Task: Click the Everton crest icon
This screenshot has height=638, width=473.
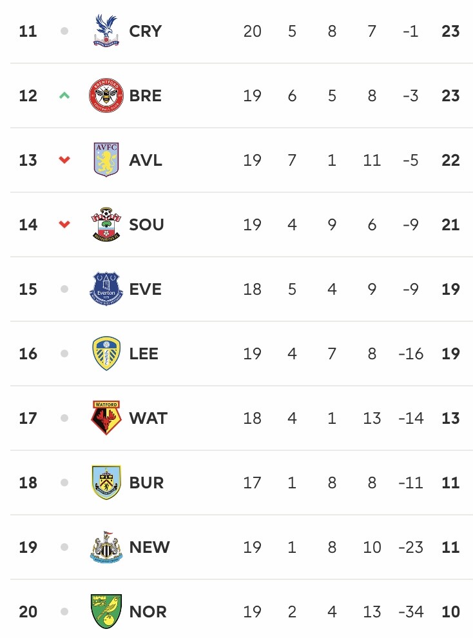Action: coord(106,288)
